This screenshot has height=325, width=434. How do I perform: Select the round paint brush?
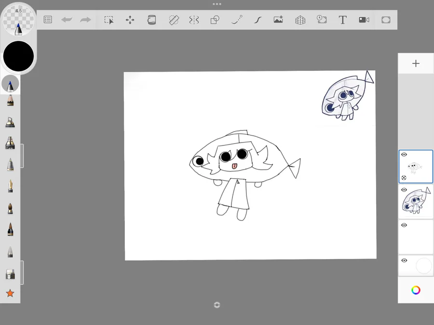pyautogui.click(x=10, y=208)
